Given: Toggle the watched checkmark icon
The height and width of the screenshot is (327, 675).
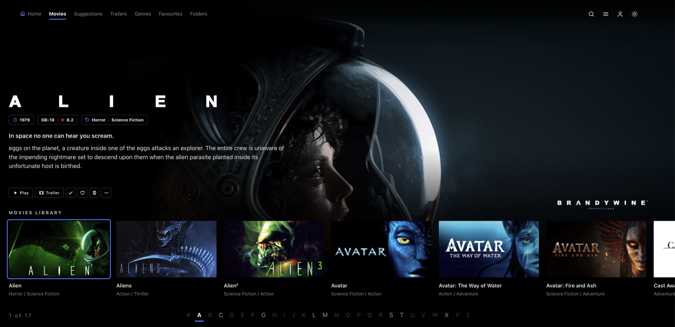Looking at the screenshot, I should click(70, 193).
